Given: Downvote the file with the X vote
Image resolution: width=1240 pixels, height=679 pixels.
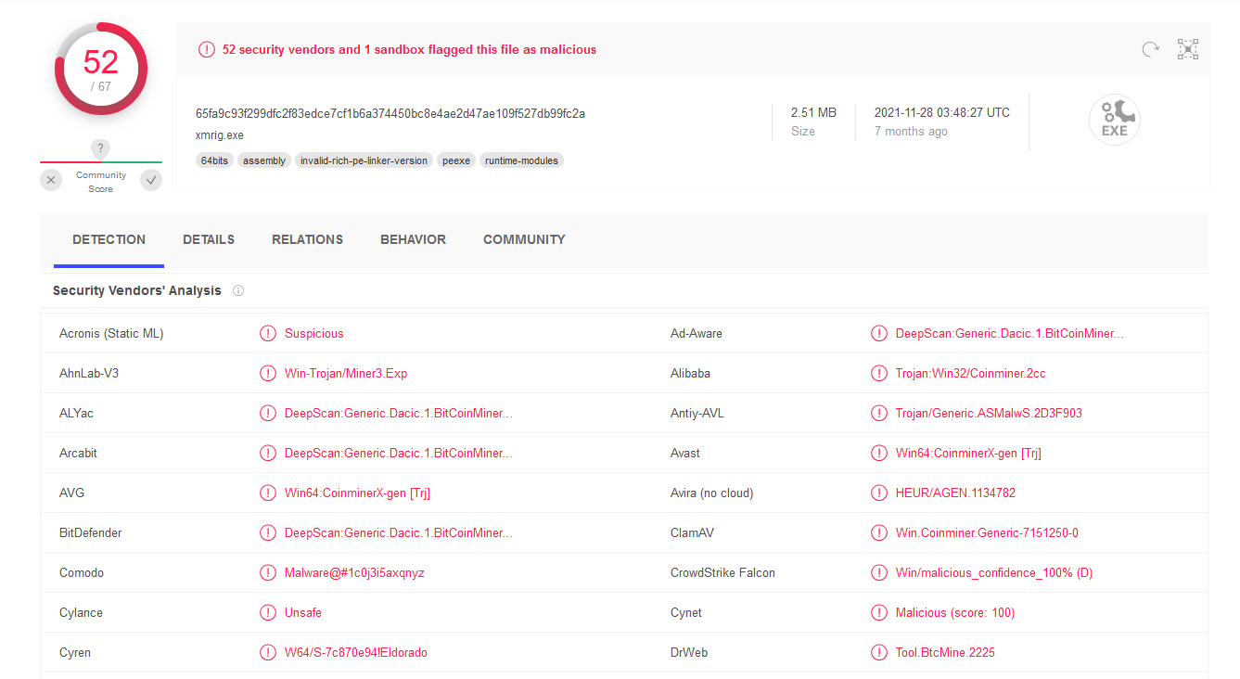Looking at the screenshot, I should click(x=51, y=179).
